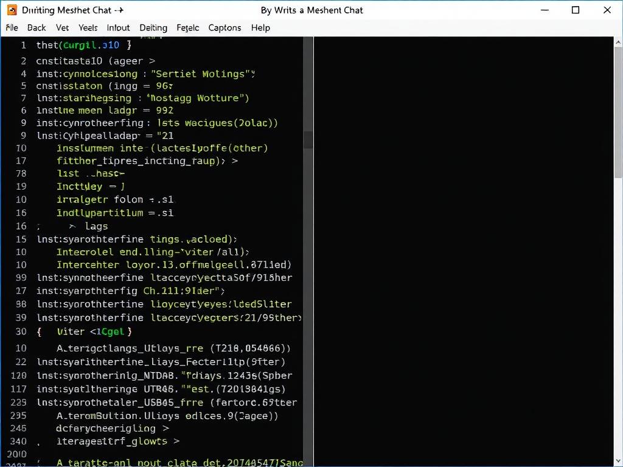Click line 'lnstine moen ladgr = 992'

(x=105, y=111)
